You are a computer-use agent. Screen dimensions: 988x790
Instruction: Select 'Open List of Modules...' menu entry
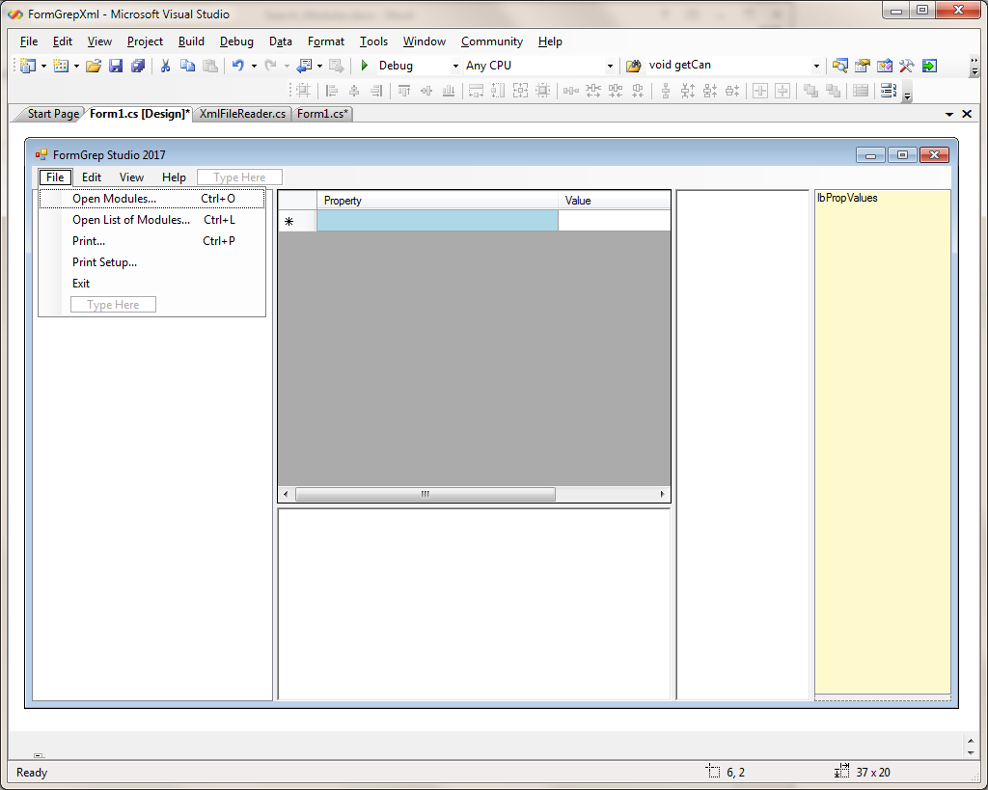click(151, 220)
